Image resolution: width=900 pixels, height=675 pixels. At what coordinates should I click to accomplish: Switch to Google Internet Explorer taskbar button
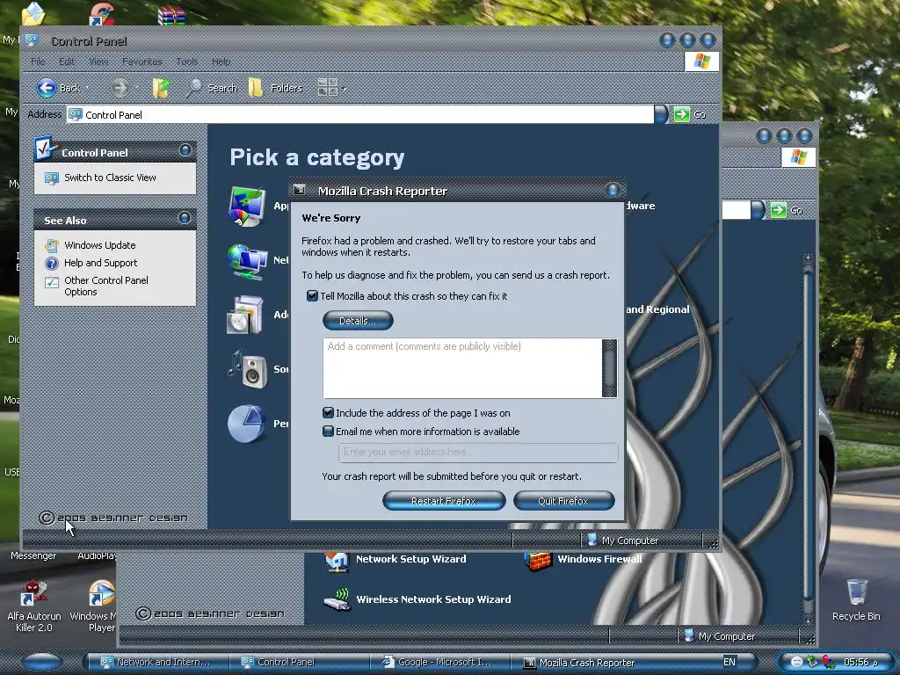pyautogui.click(x=439, y=662)
